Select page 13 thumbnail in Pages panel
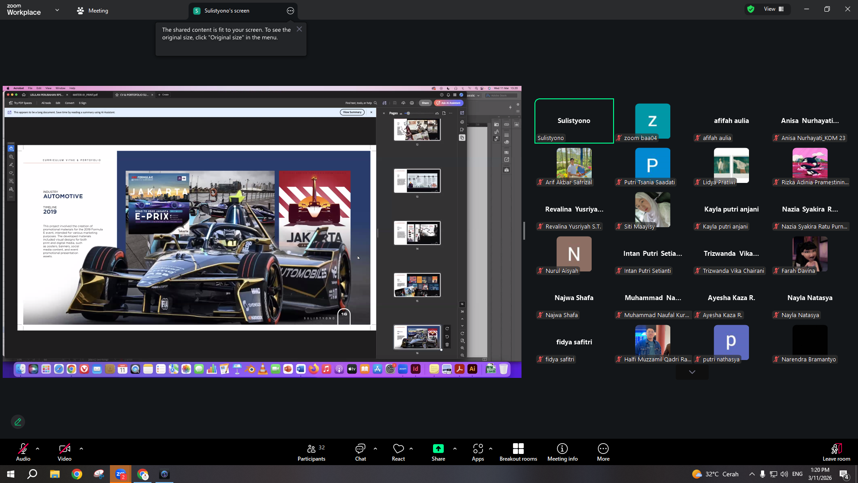Viewport: 858px width, 483px height. 417,181
